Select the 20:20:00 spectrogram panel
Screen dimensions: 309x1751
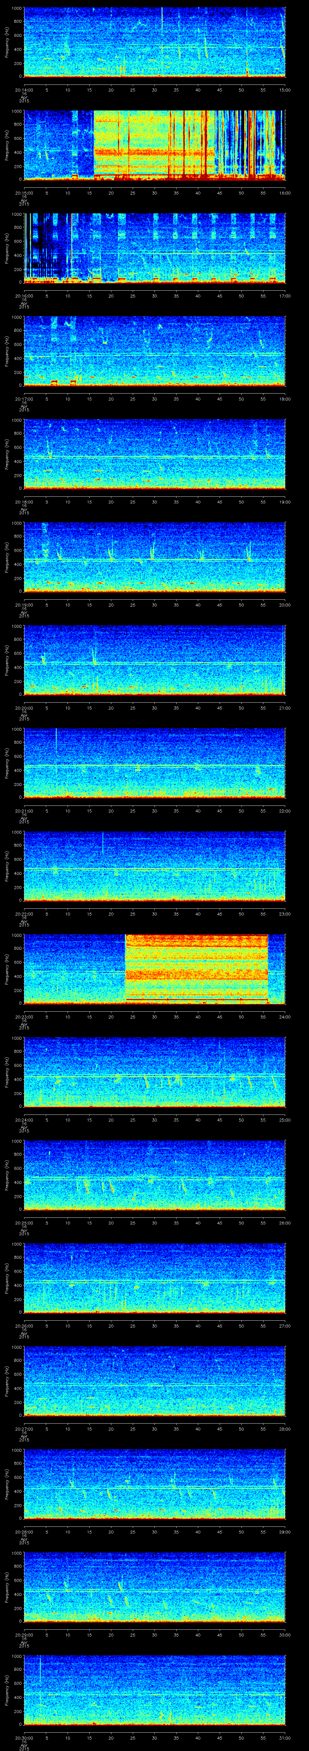click(x=155, y=660)
